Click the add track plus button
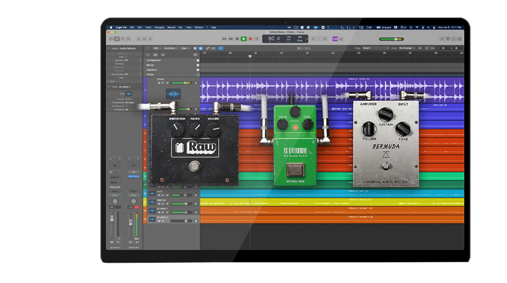507x283 pixels. 148,54
